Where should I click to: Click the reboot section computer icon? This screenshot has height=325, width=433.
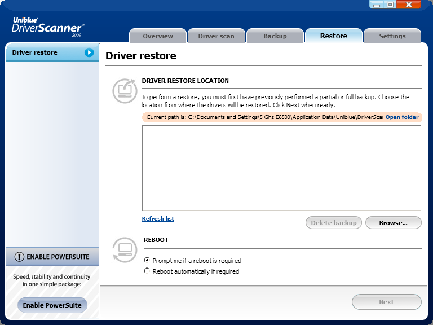point(124,249)
